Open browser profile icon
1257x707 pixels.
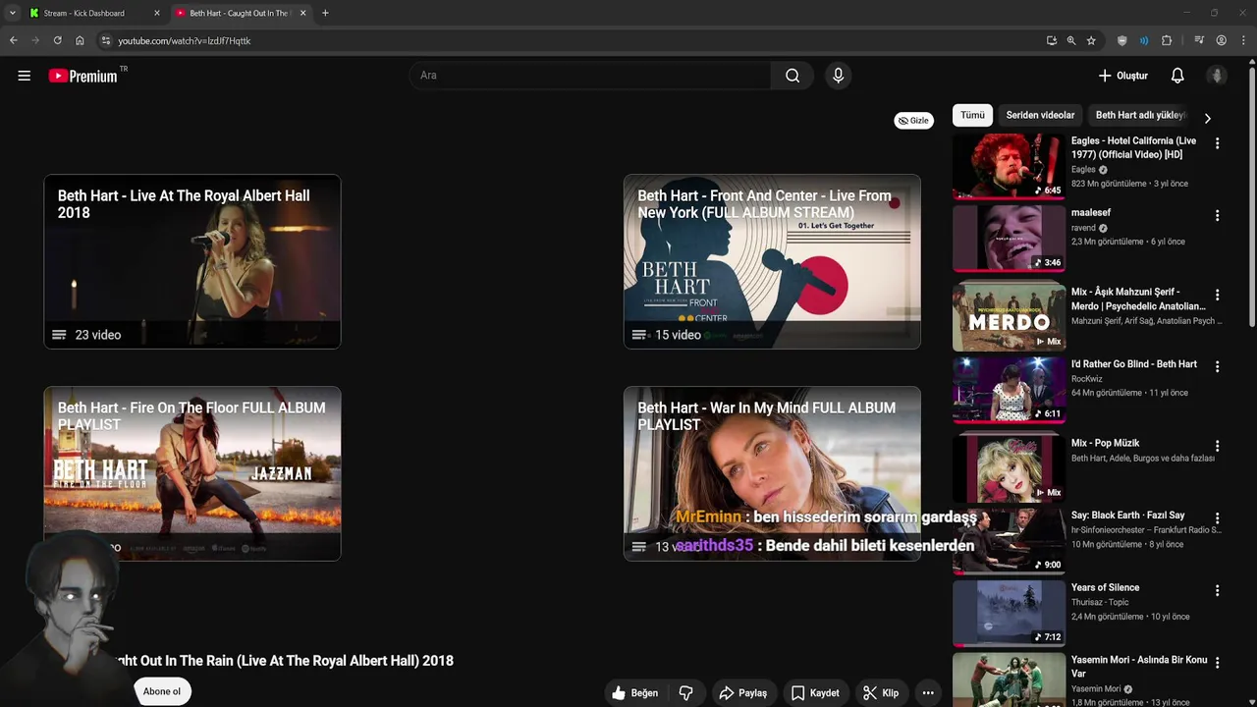(x=1222, y=40)
